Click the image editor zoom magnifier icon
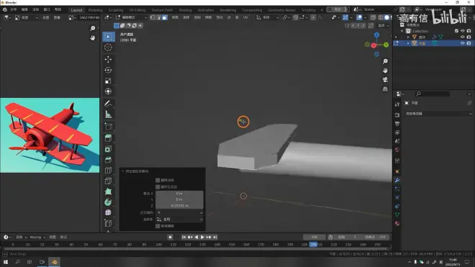 coord(93,29)
